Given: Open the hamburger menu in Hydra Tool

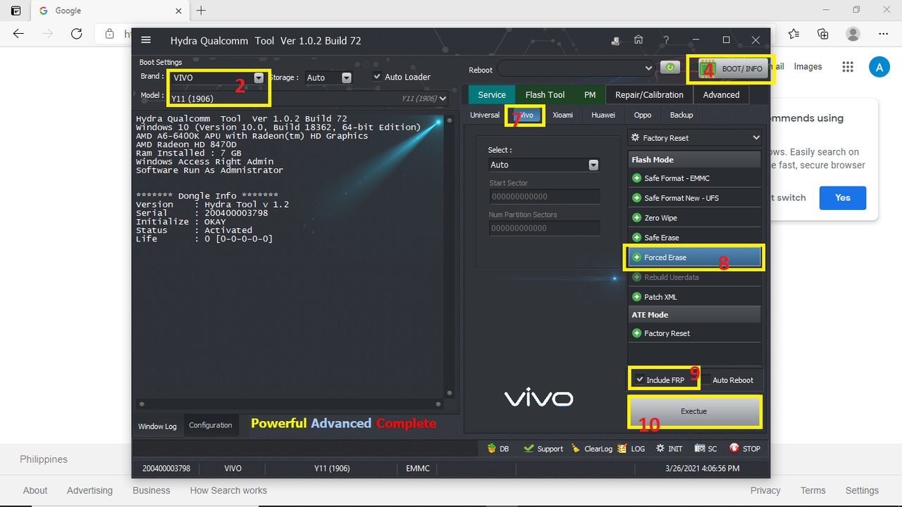Looking at the screenshot, I should [146, 40].
